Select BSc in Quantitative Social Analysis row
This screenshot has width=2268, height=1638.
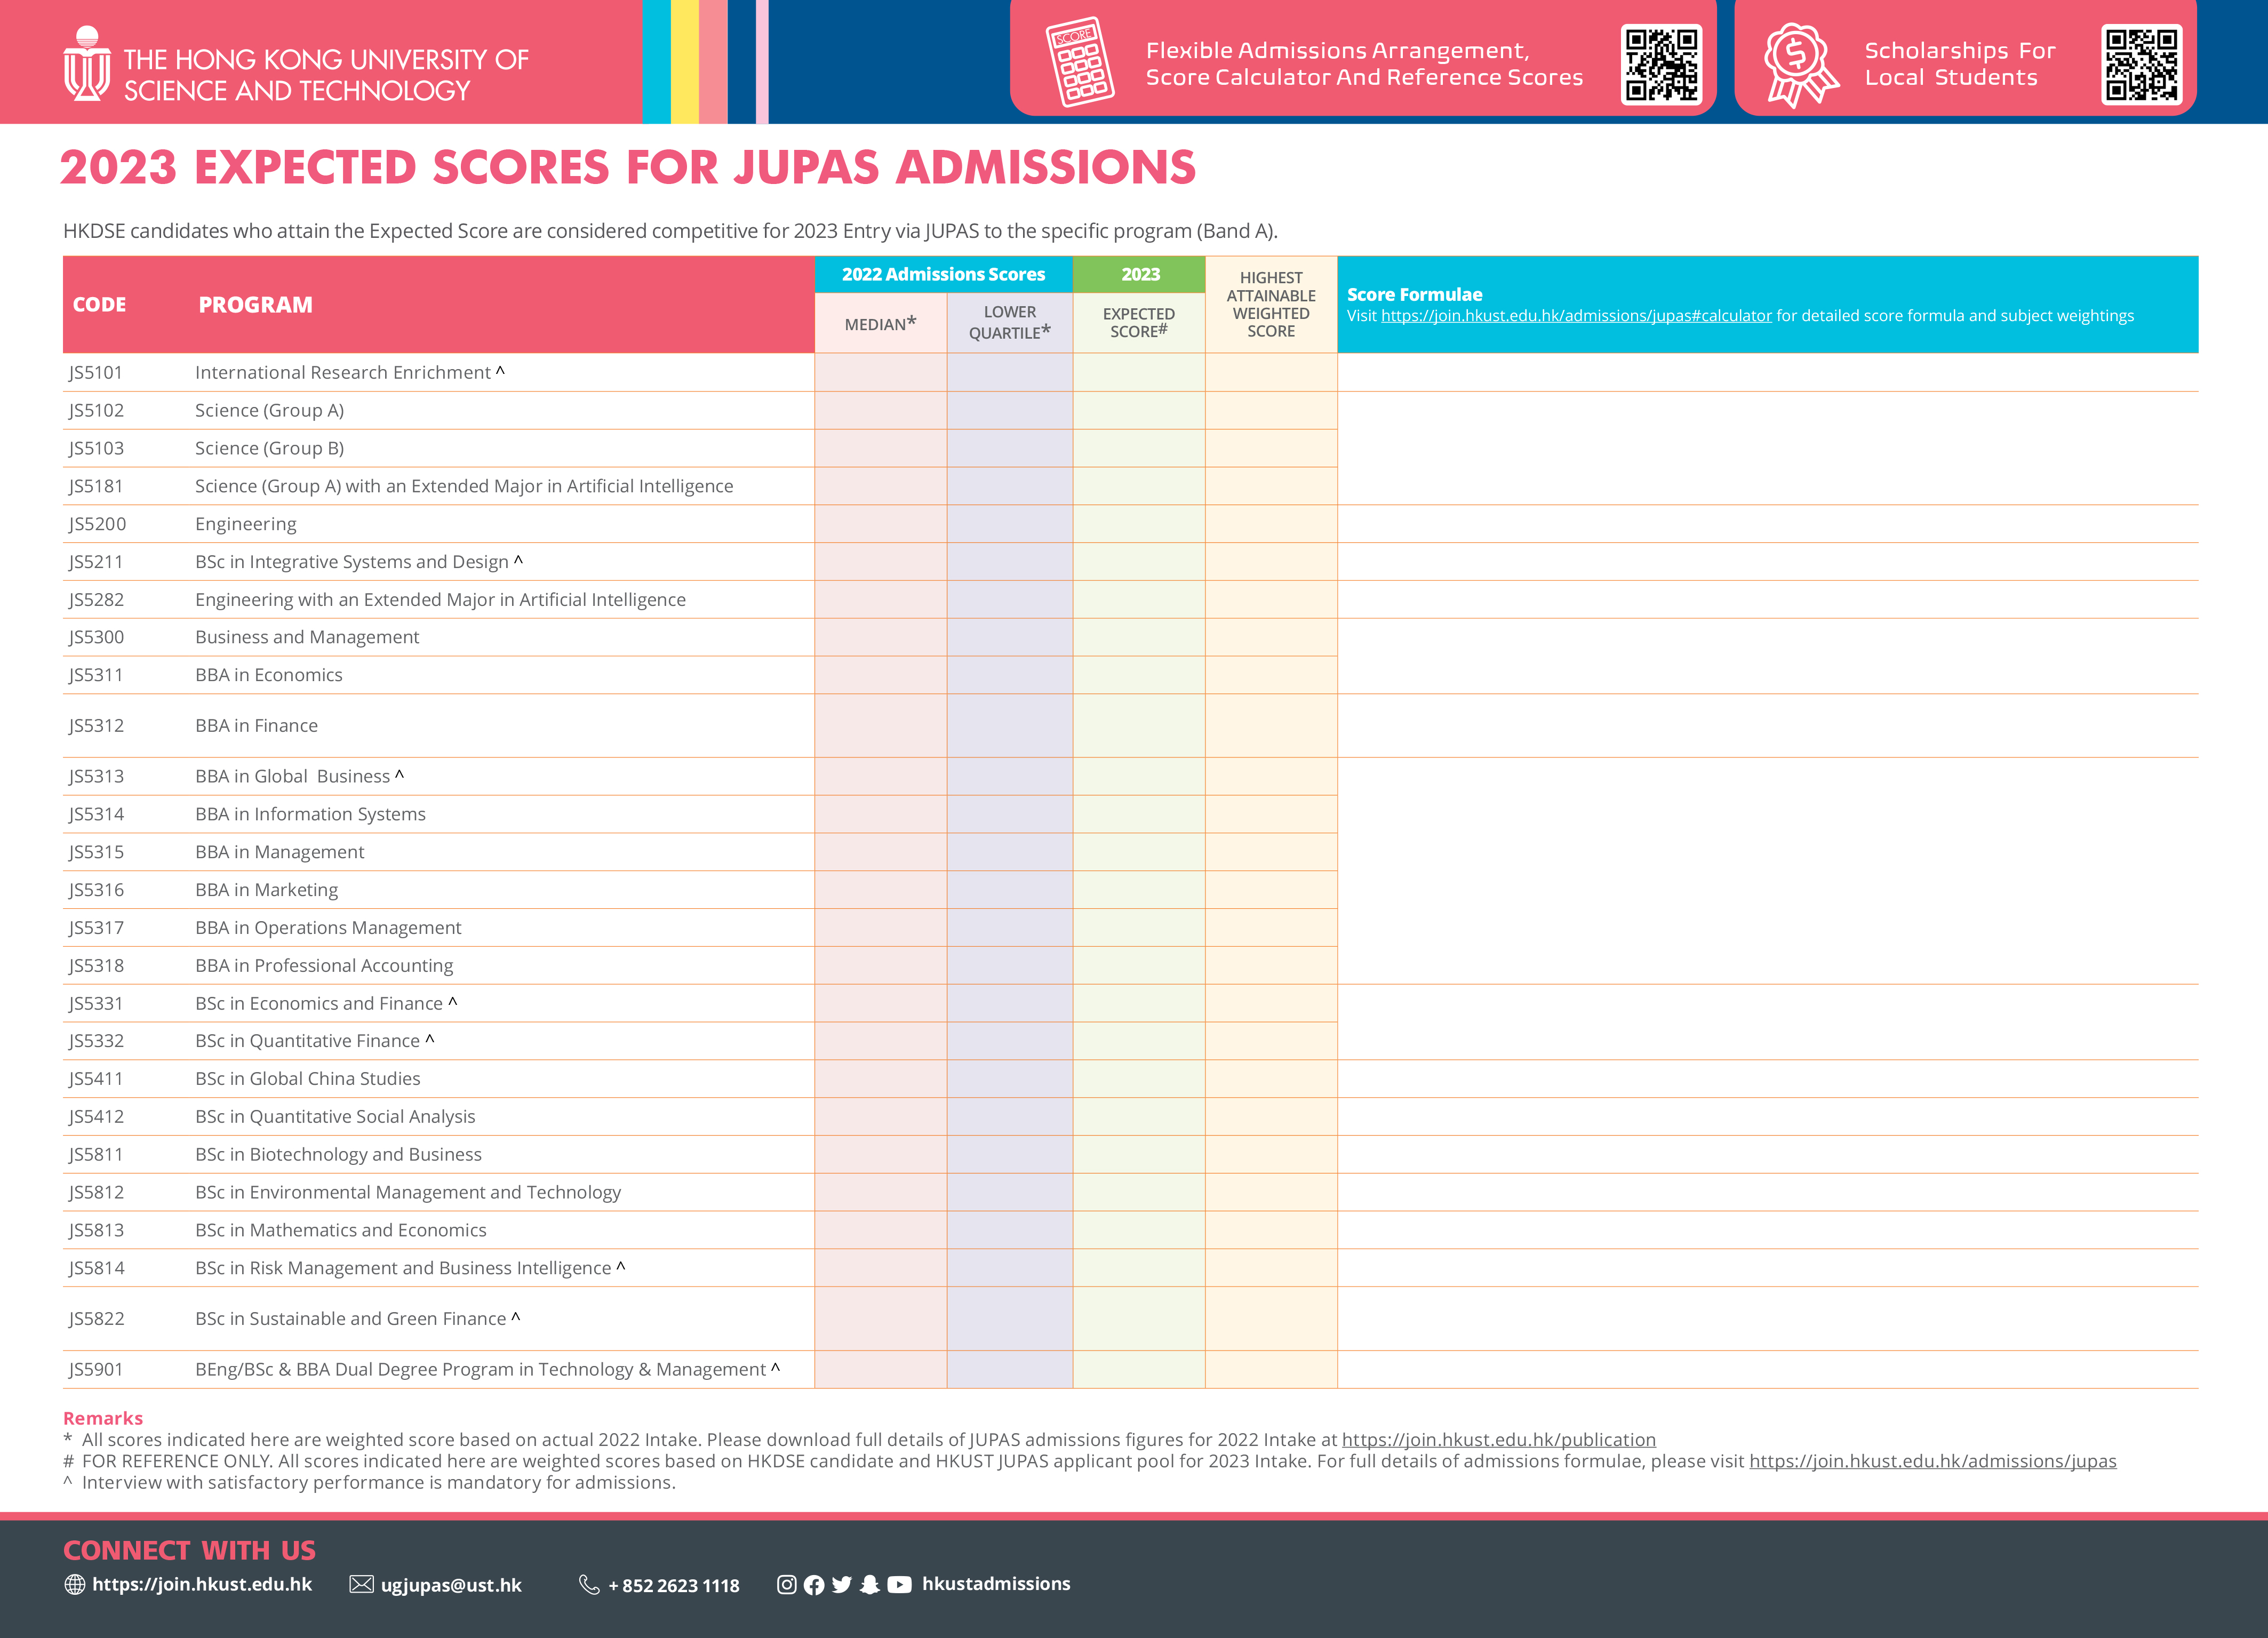point(1130,1117)
